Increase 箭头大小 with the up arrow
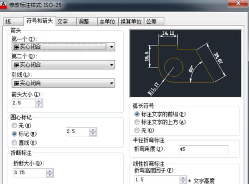The height and width of the screenshot is (184, 249). pos(39,101)
